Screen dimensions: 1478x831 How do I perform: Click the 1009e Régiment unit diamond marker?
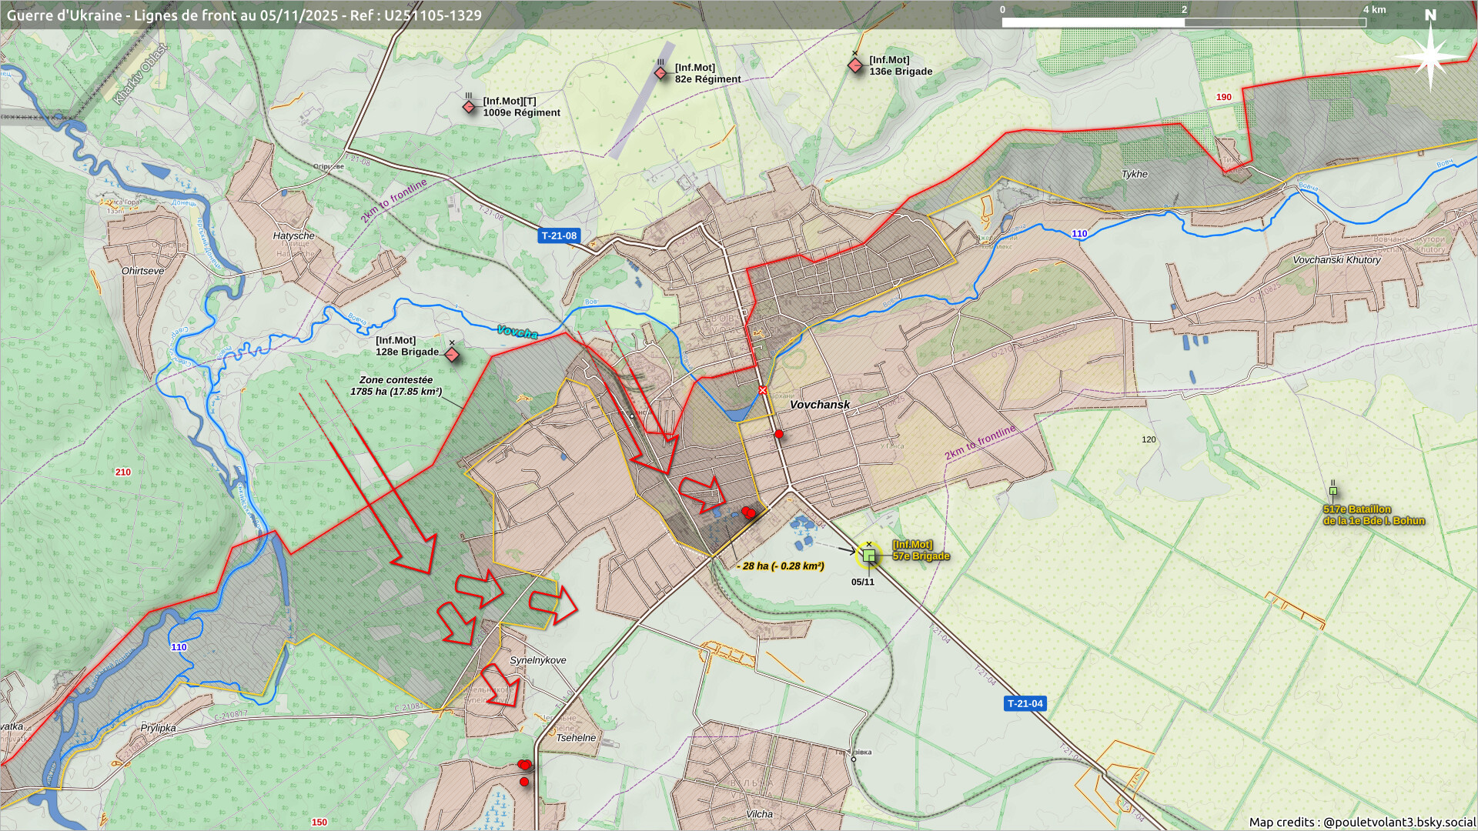(x=469, y=107)
